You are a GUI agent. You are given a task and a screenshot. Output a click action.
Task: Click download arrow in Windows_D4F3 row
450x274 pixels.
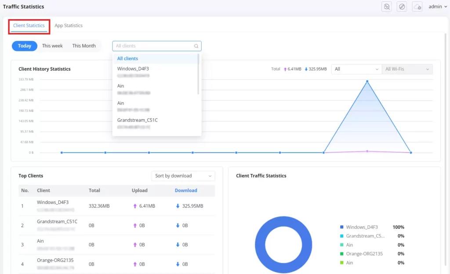pos(178,206)
